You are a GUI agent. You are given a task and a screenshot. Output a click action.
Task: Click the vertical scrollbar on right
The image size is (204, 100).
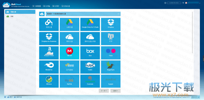(x=192, y=33)
